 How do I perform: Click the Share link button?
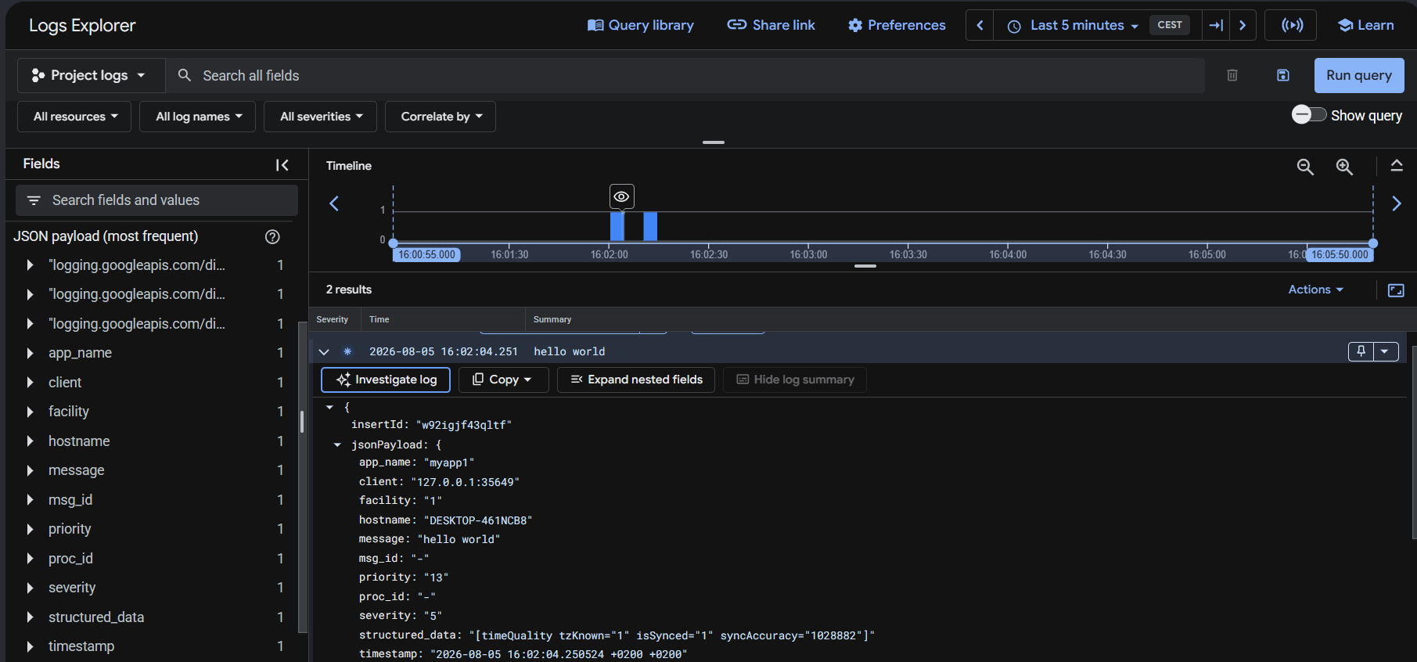tap(771, 25)
